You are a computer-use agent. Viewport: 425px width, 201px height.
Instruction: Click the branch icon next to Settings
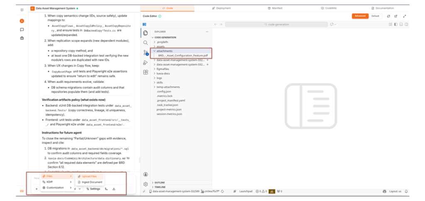(107, 189)
